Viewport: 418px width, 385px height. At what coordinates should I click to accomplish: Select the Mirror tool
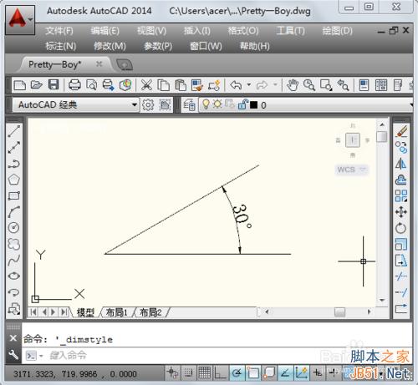[401, 164]
